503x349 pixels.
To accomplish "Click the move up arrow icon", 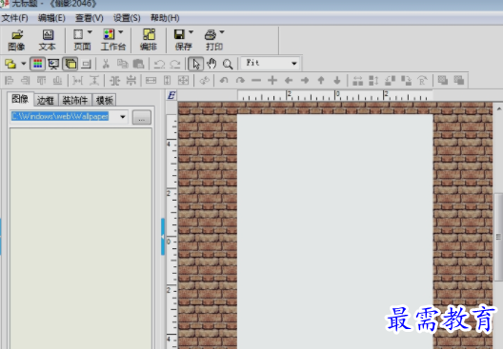I will 321,81.
